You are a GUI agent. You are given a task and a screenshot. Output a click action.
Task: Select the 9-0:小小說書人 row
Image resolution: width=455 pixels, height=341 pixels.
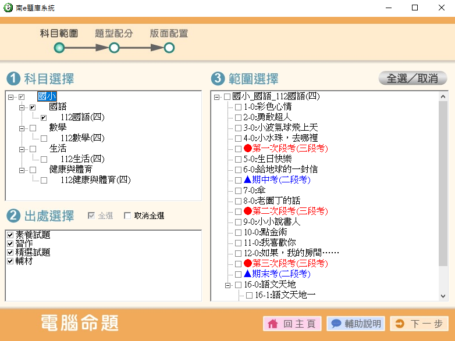pos(272,222)
